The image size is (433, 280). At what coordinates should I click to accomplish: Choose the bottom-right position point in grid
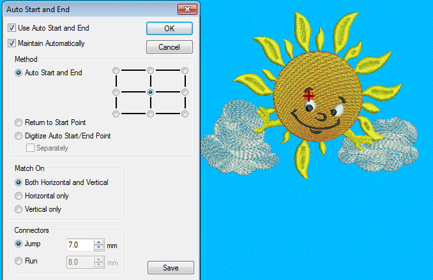coord(185,114)
